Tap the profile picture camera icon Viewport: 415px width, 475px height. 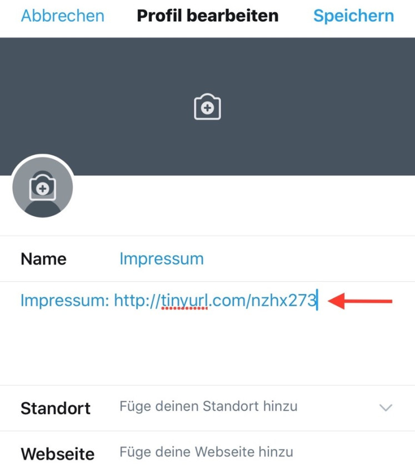(x=42, y=187)
